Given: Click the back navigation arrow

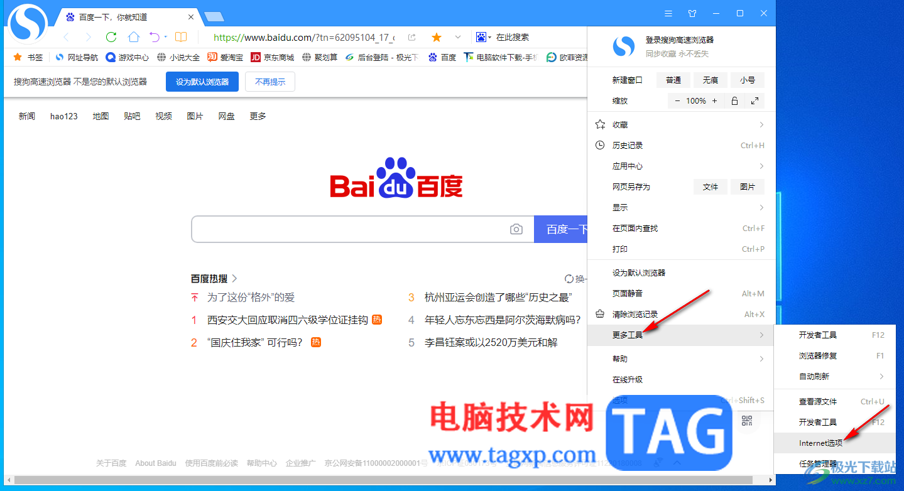Looking at the screenshot, I should pos(66,37).
